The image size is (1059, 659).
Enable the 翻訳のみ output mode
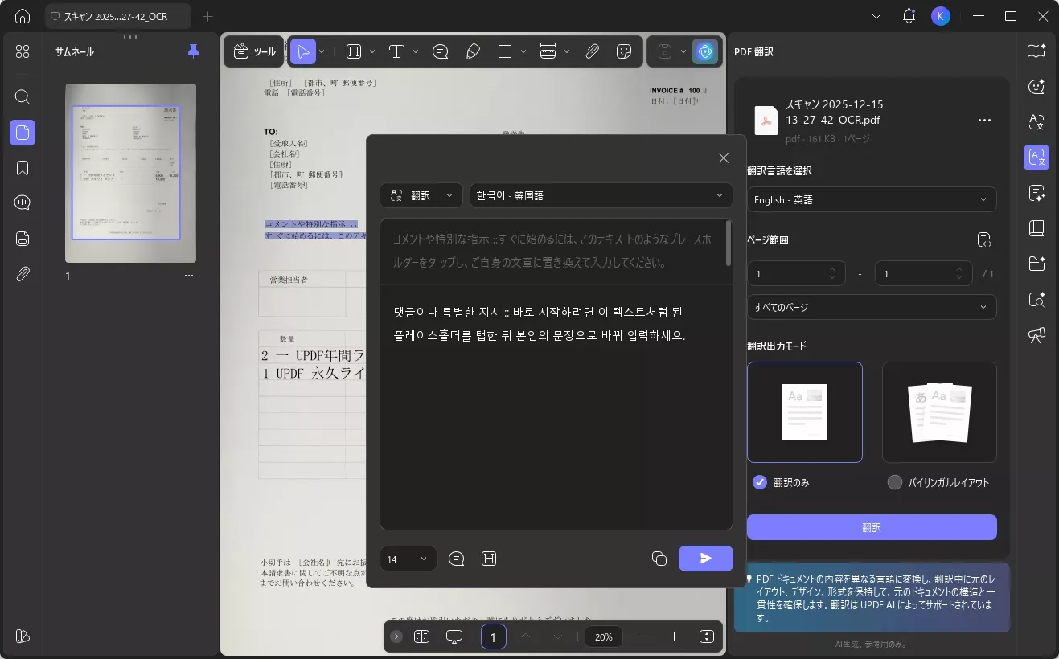point(759,482)
